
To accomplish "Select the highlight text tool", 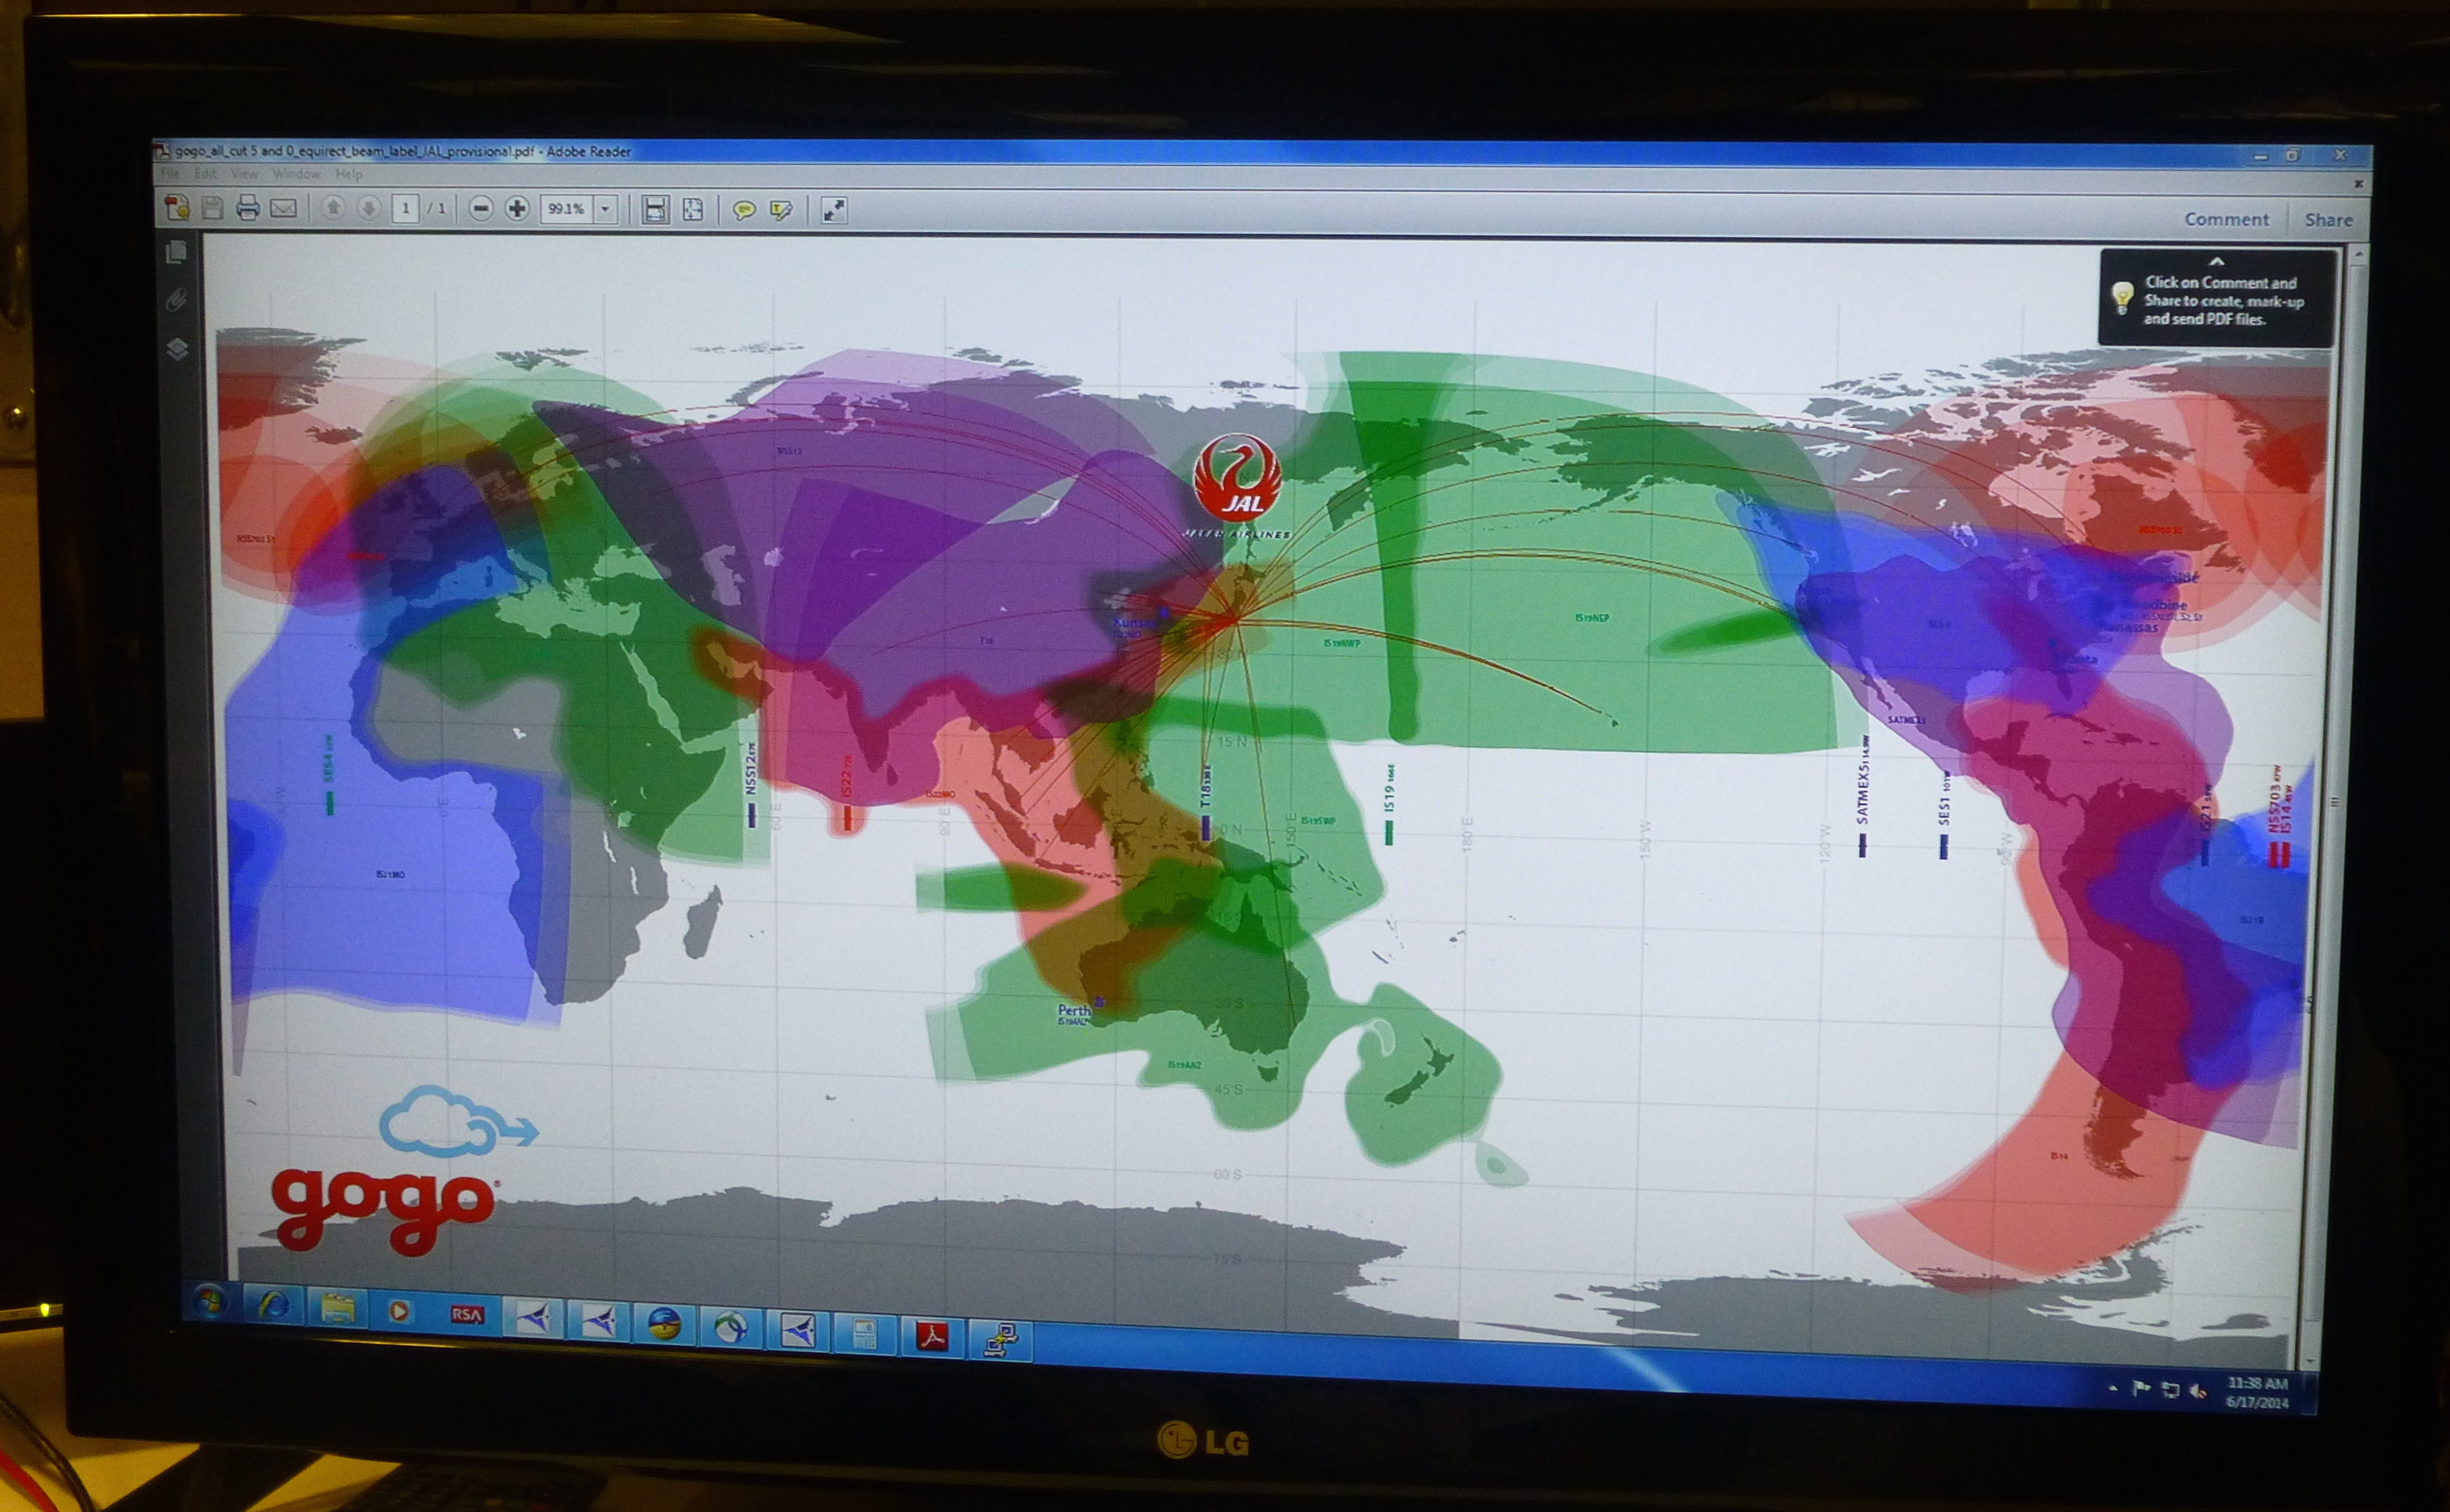I will [x=781, y=210].
